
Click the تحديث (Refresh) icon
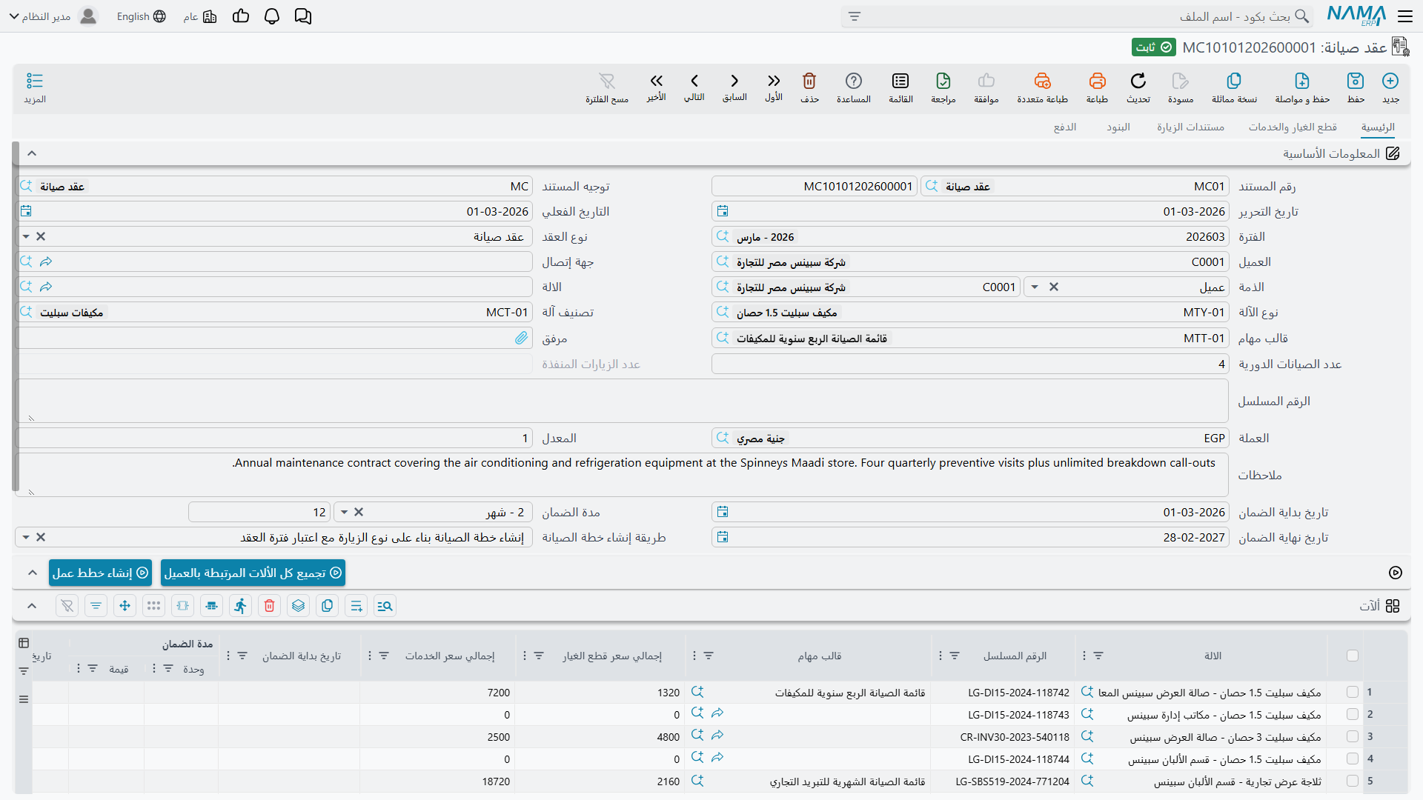point(1138,81)
